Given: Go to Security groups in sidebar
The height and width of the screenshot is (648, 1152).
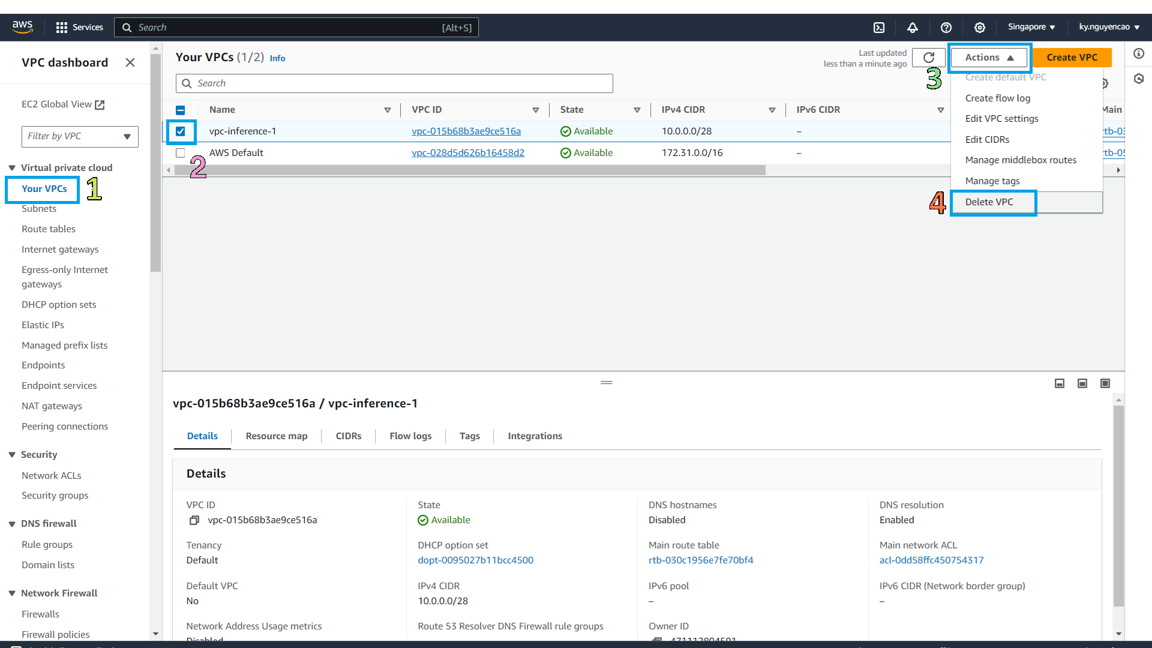Looking at the screenshot, I should [x=55, y=496].
